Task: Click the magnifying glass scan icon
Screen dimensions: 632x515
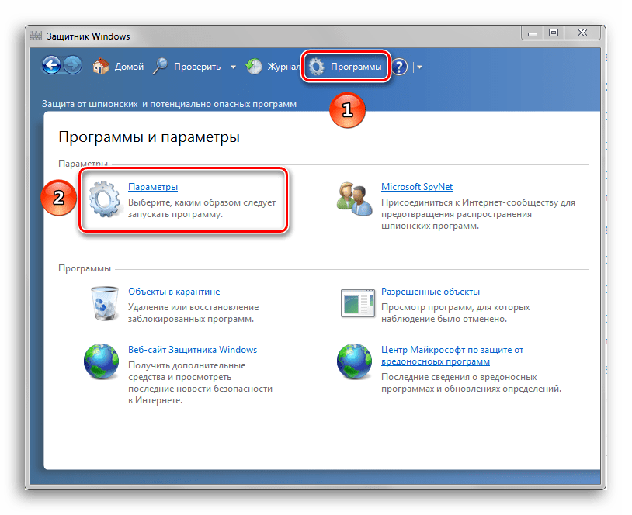Action: [160, 67]
